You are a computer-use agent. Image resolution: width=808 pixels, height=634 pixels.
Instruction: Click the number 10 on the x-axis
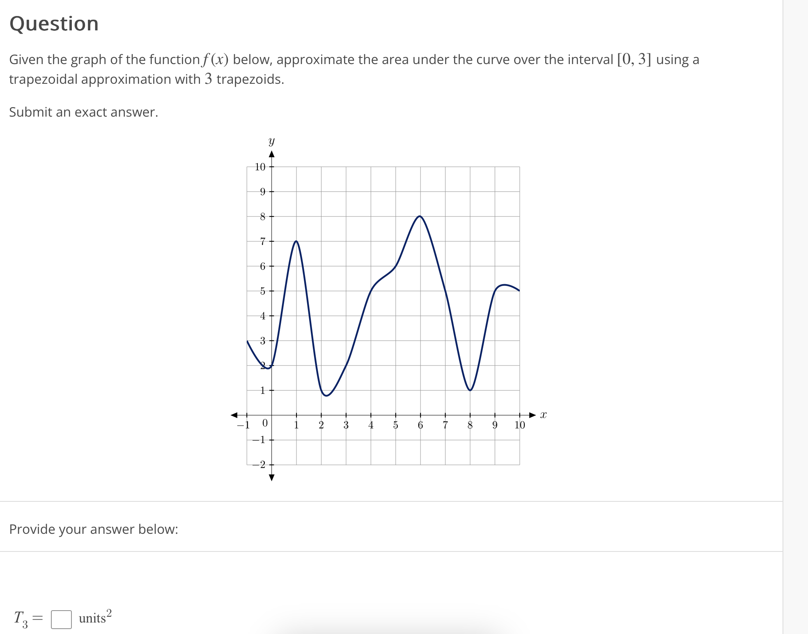[520, 425]
